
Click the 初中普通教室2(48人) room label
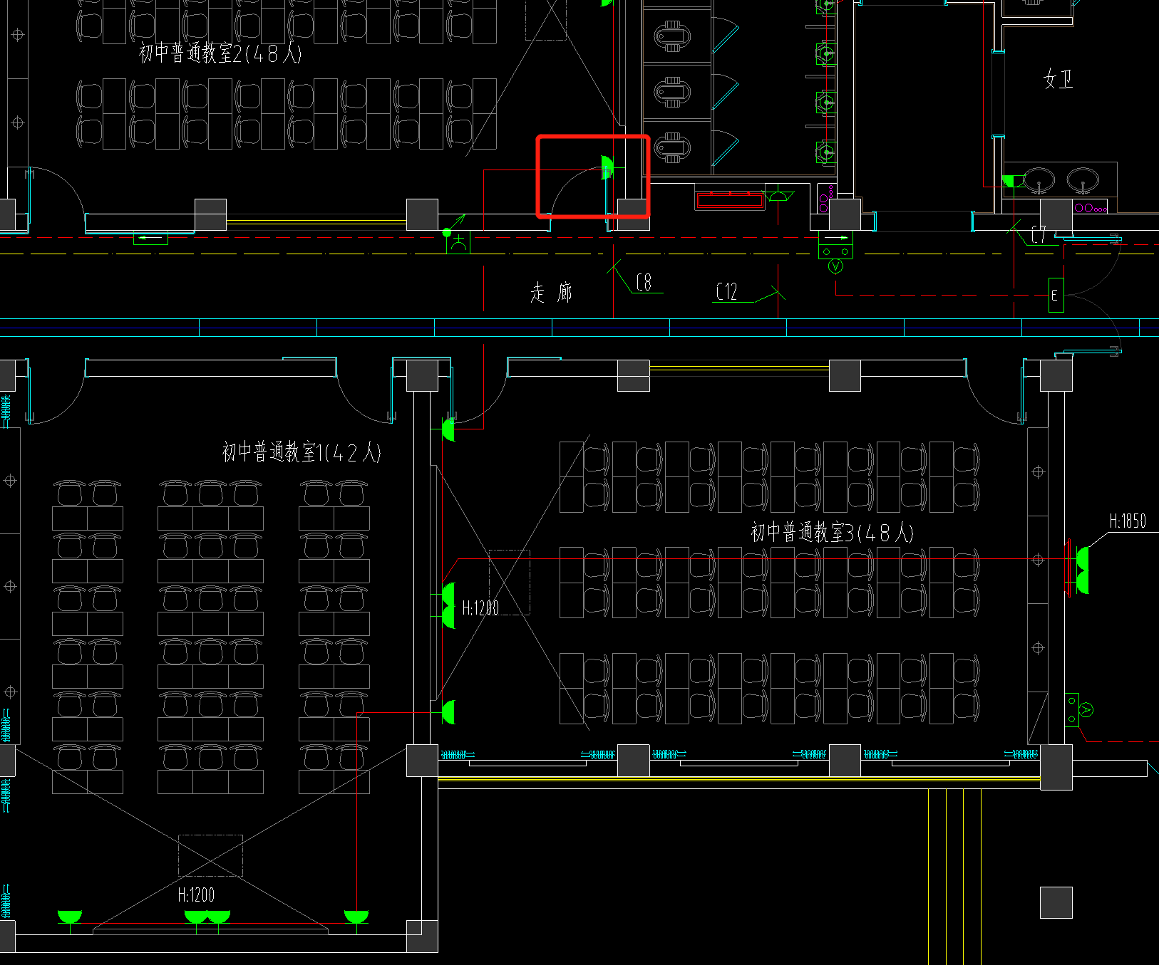point(220,53)
